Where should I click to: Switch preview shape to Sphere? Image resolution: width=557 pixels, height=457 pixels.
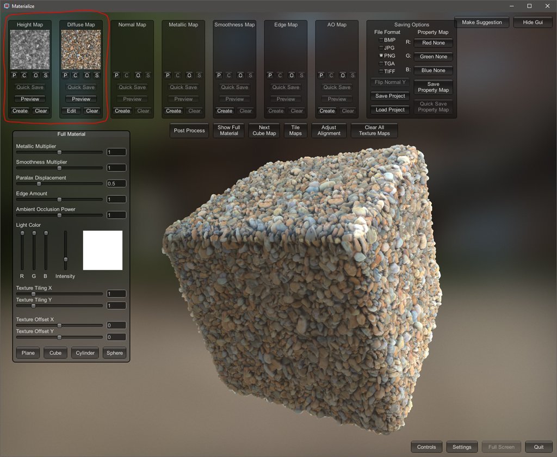click(115, 353)
